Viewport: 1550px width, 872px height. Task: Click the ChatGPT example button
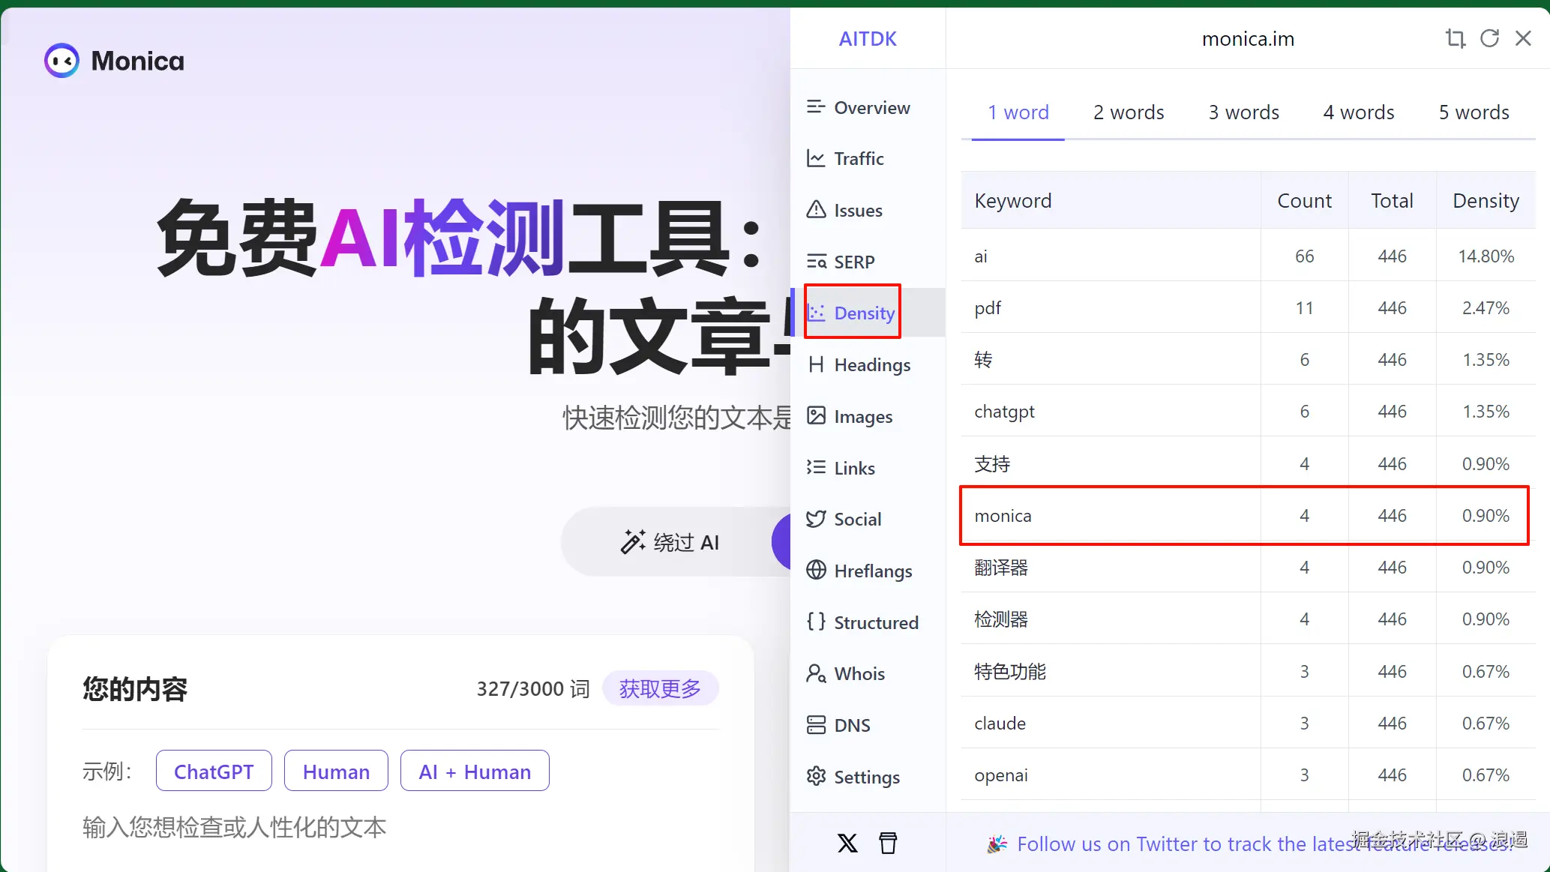(214, 771)
